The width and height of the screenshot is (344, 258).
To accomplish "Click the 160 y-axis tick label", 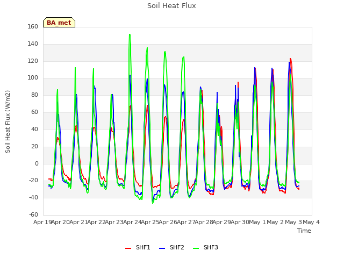I will tap(33, 26).
